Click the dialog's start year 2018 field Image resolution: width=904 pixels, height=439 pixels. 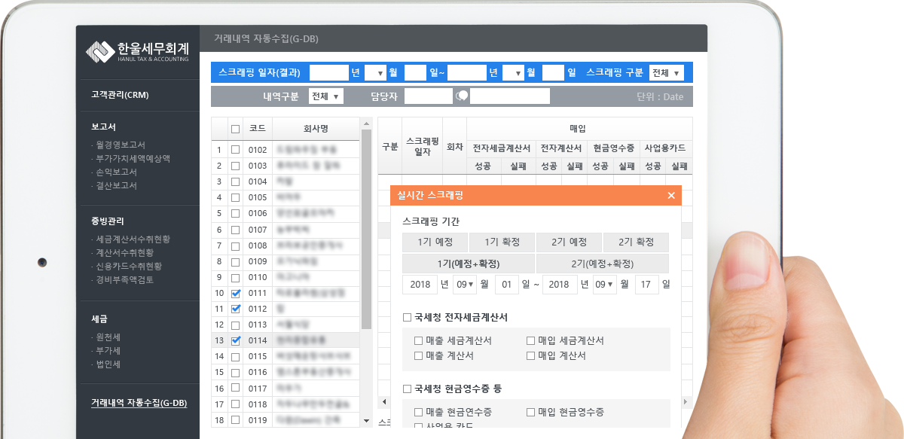pos(420,285)
